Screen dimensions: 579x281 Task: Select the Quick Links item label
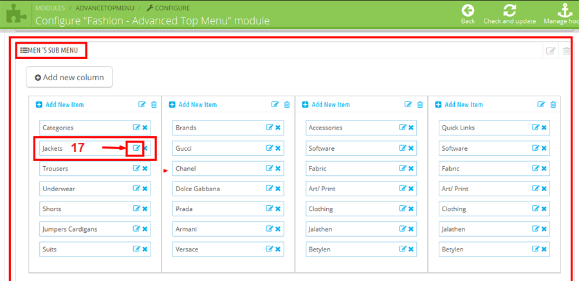458,128
